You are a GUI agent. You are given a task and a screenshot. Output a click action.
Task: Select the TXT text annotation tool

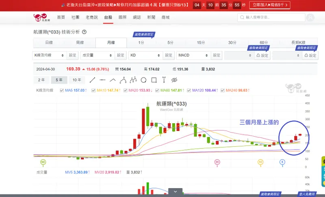pos(164,80)
